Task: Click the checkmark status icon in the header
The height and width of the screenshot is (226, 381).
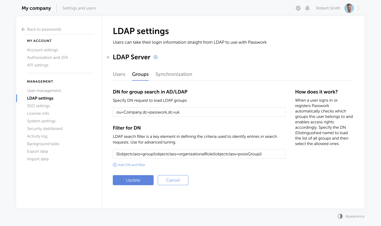Action: pos(298,8)
